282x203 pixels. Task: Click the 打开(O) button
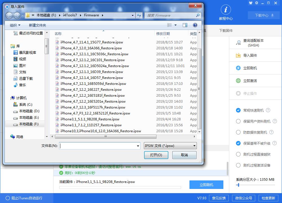(x=156, y=155)
